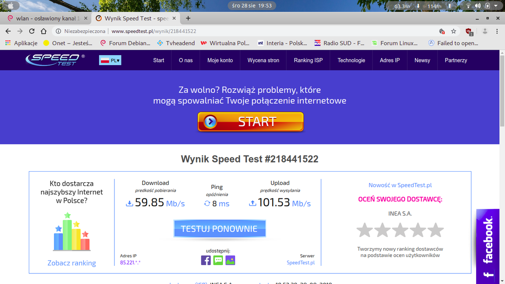The width and height of the screenshot is (505, 284).
Task: Open the volume speaker icon
Action: tap(478, 6)
